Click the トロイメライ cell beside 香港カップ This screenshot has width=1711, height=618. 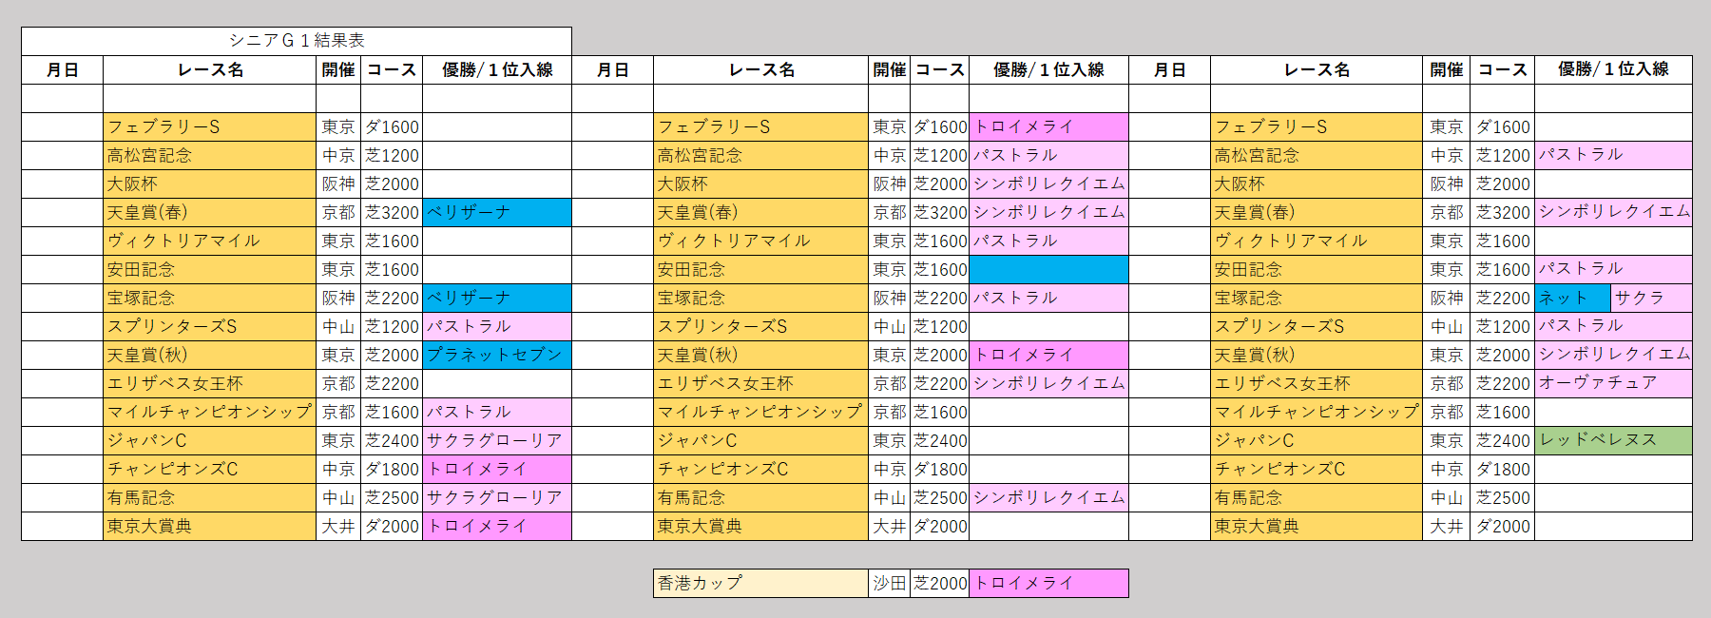[x=1048, y=583]
